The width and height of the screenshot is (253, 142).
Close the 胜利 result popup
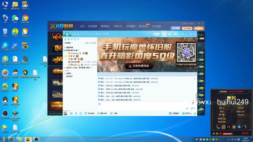[x=249, y=91]
